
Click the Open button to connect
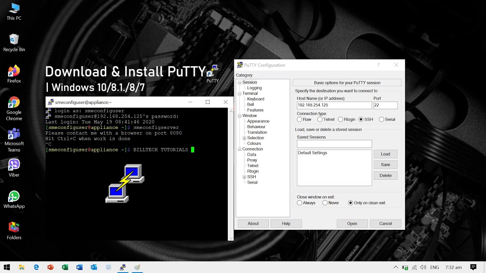coord(352,223)
